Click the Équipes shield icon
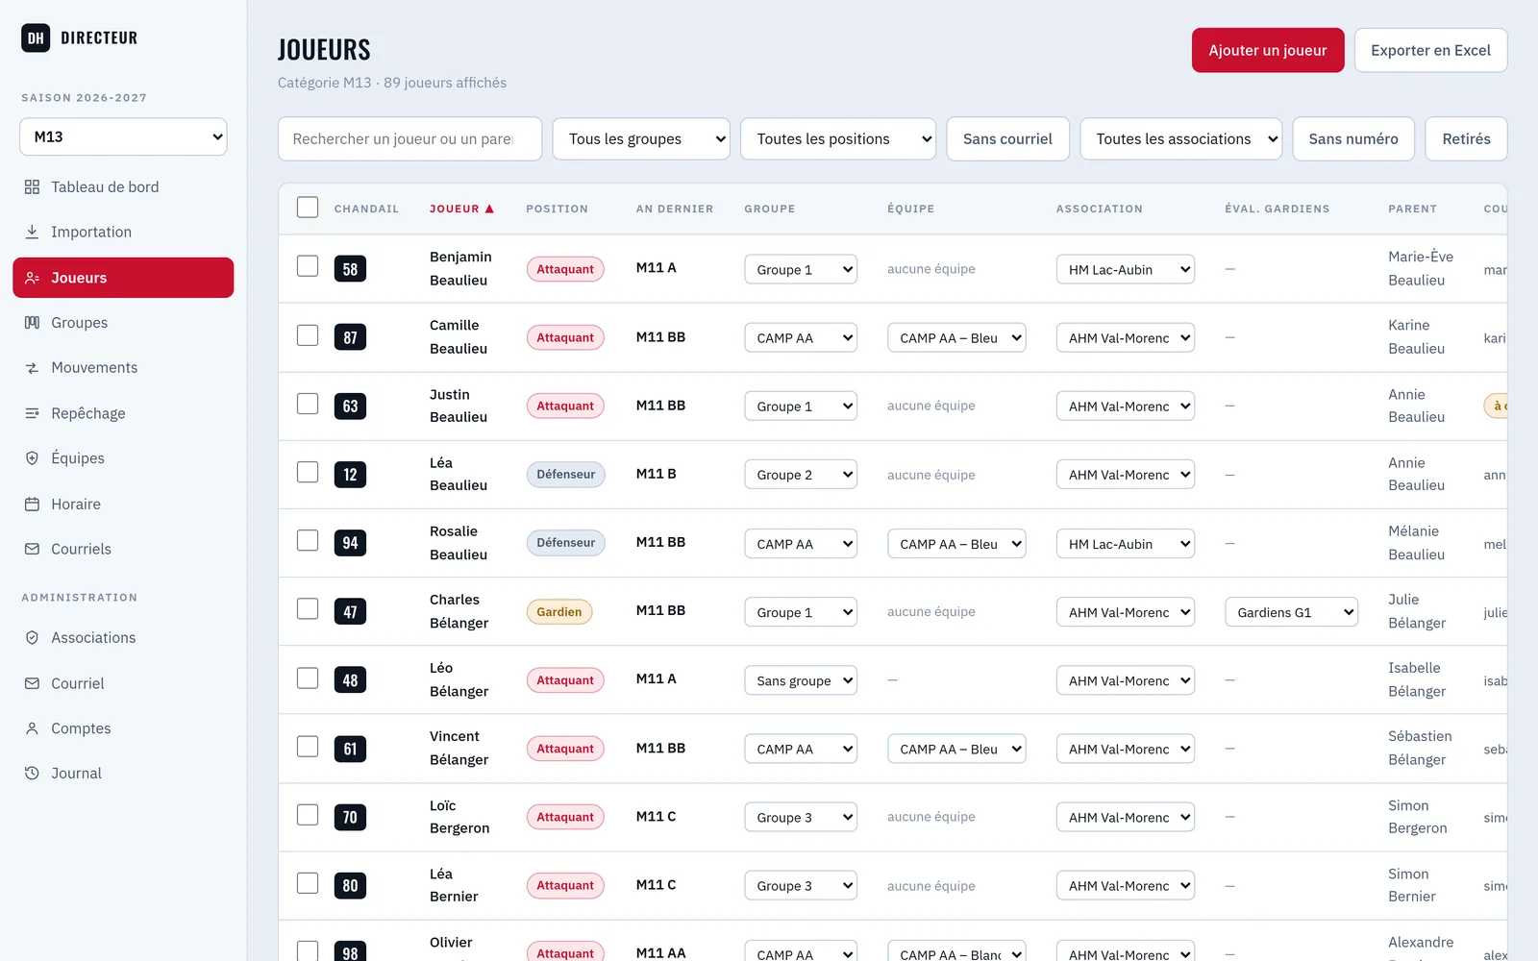Viewport: 1538px width, 961px height. (32, 458)
